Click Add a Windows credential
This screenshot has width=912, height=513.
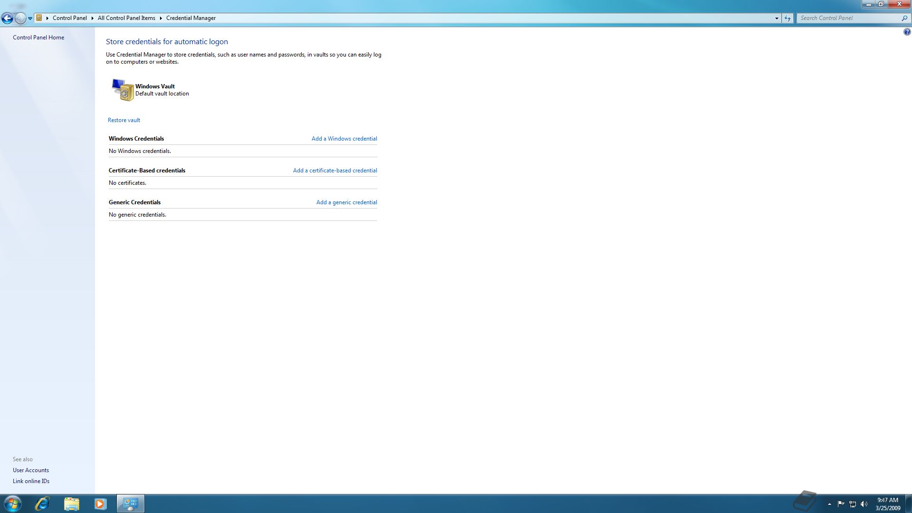click(344, 139)
